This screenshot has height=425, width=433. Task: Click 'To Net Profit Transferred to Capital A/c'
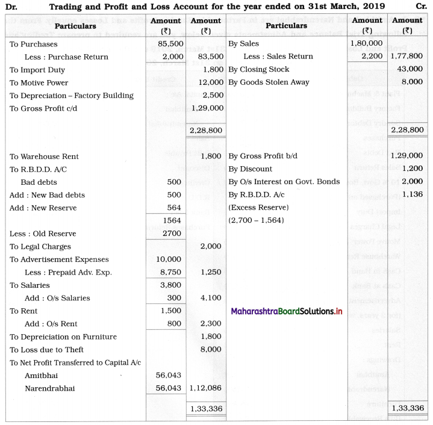click(x=75, y=362)
